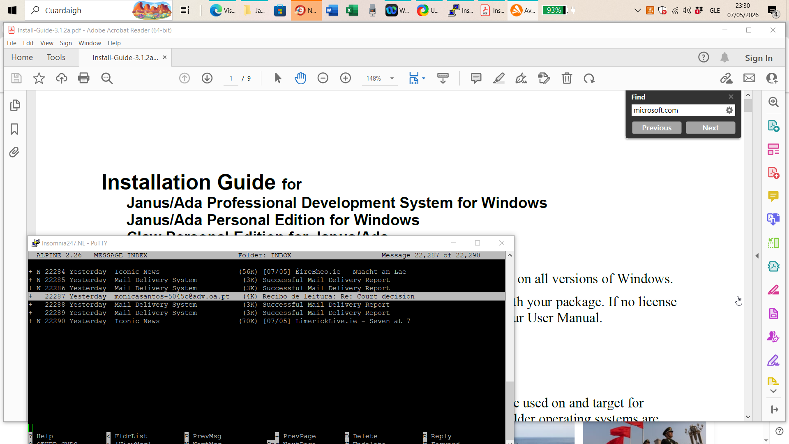This screenshot has width=789, height=444.
Task: Click the Find search text field
Action: coord(678,110)
